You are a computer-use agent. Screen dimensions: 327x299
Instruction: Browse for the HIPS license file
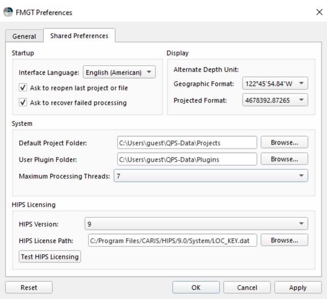tap(284, 240)
